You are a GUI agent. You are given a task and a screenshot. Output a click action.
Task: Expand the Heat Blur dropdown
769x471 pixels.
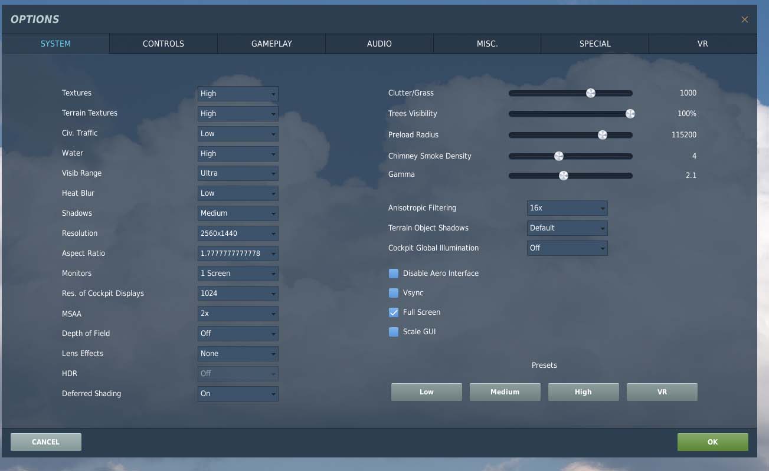point(238,193)
